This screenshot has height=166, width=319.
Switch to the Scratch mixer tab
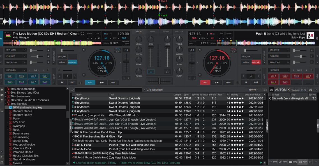click(x=166, y=31)
